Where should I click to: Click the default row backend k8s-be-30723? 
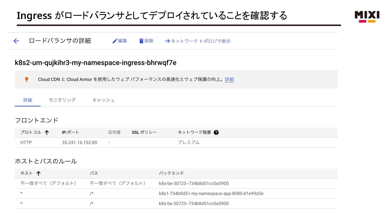click(194, 183)
